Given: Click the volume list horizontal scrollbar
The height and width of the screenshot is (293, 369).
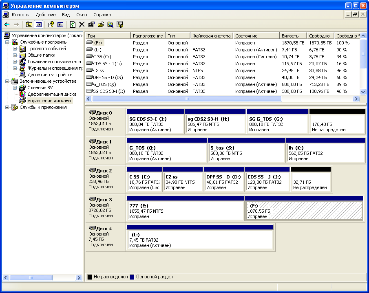Looking at the screenshot, I should [x=186, y=99].
